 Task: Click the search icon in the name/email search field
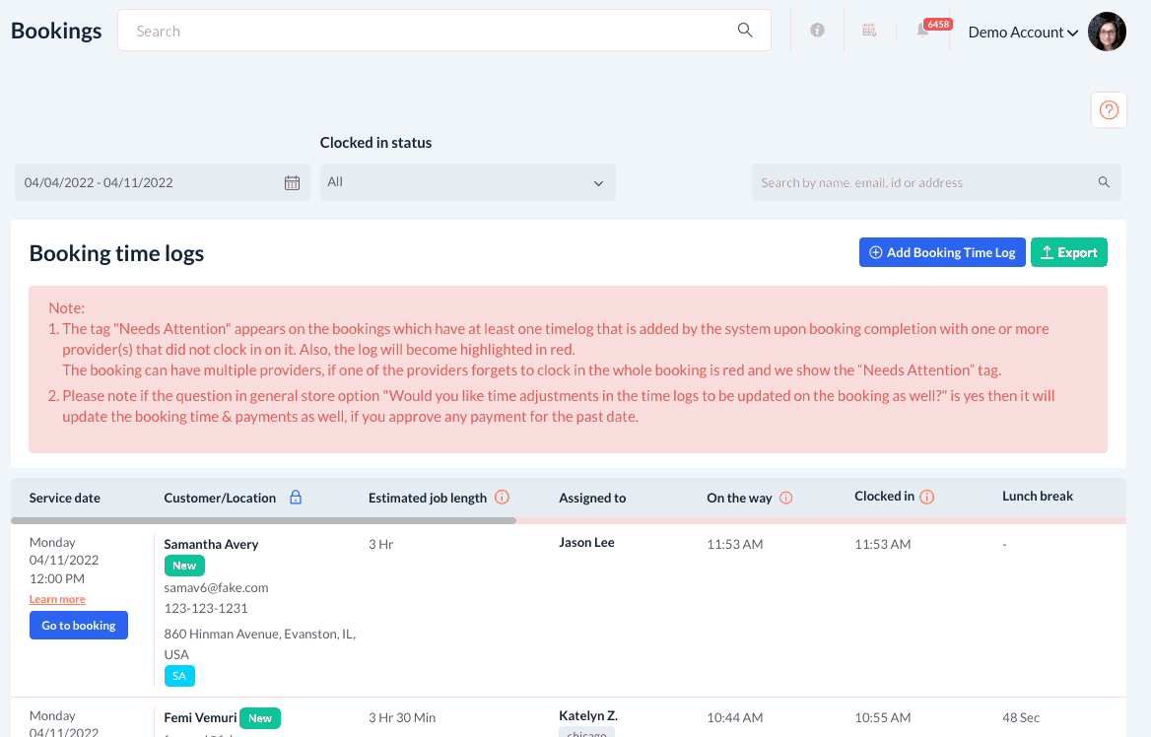[1104, 182]
